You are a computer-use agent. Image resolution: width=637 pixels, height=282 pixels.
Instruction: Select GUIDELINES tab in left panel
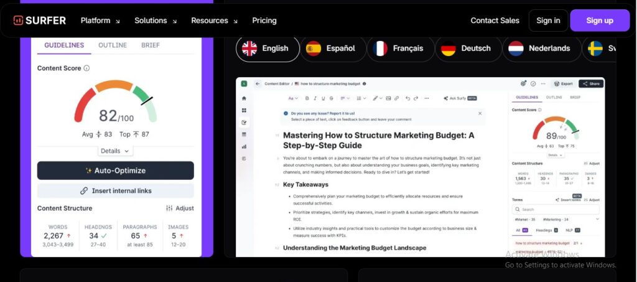click(x=64, y=45)
